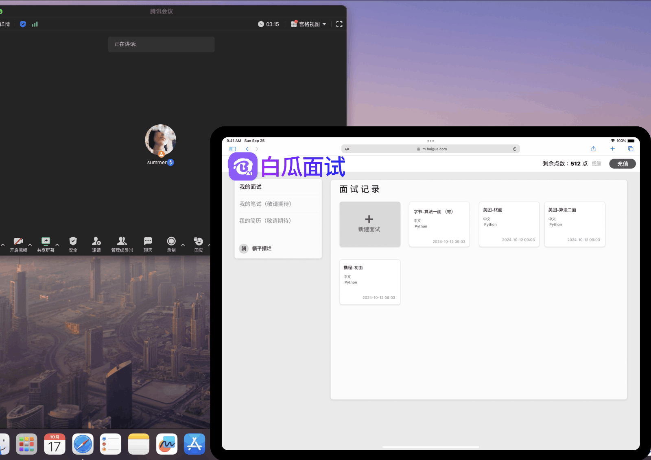Click the m.baigua.com address bar

point(430,149)
